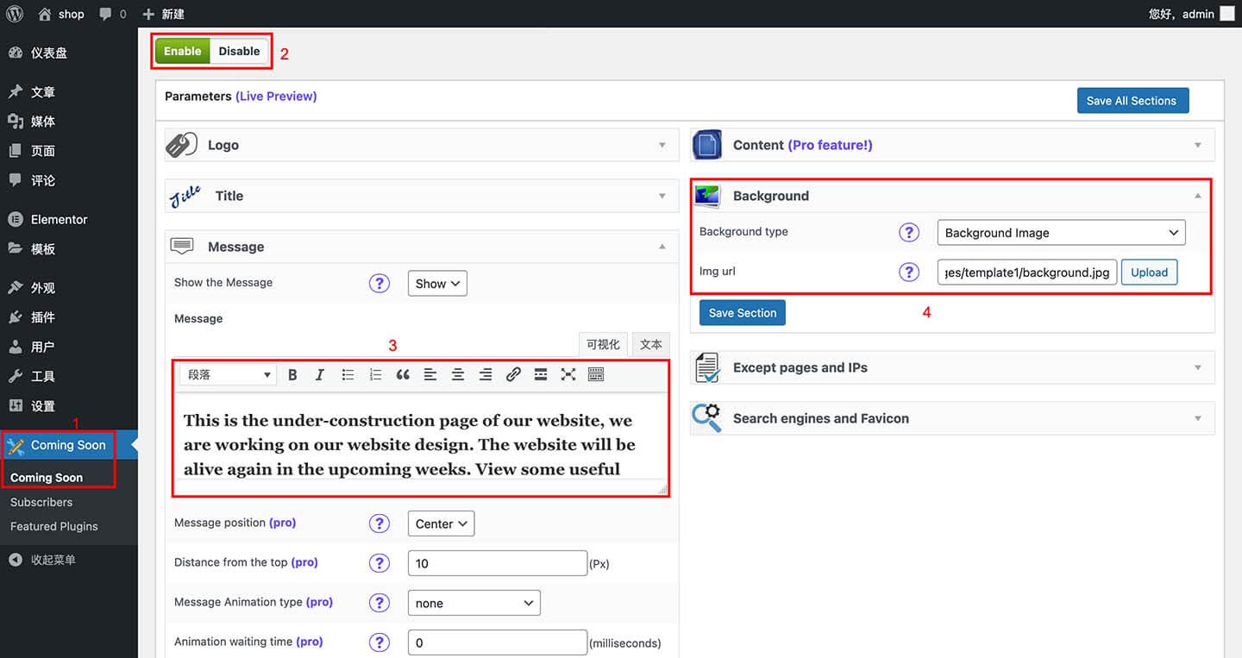The width and height of the screenshot is (1242, 658).
Task: Open Elementor in the sidebar
Action: 69,219
